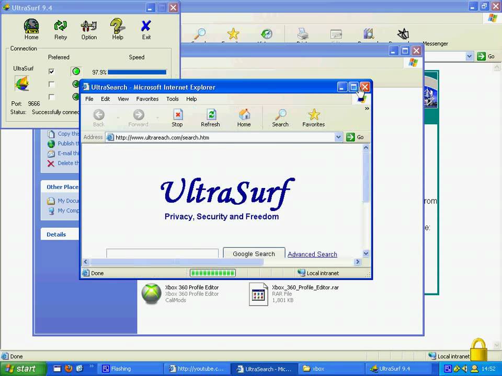This screenshot has width=502, height=376.
Task: Expand the toolbar overflow chevron in UltraSearch
Action: pyautogui.click(x=367, y=109)
